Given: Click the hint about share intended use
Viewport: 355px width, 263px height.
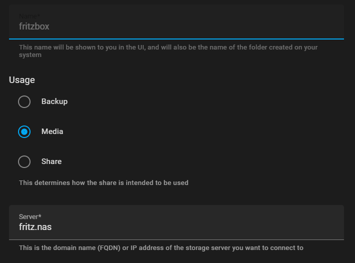Looking at the screenshot, I should (x=104, y=183).
